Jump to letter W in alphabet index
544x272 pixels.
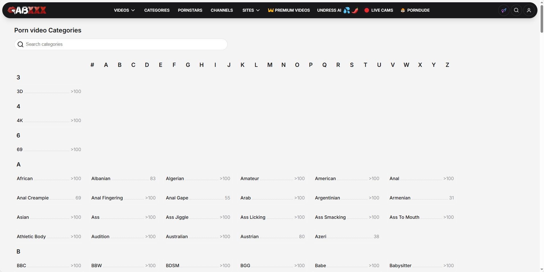406,65
